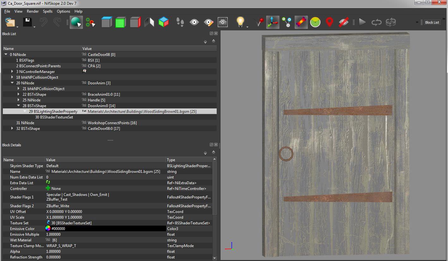Click the play animation button

362,22
